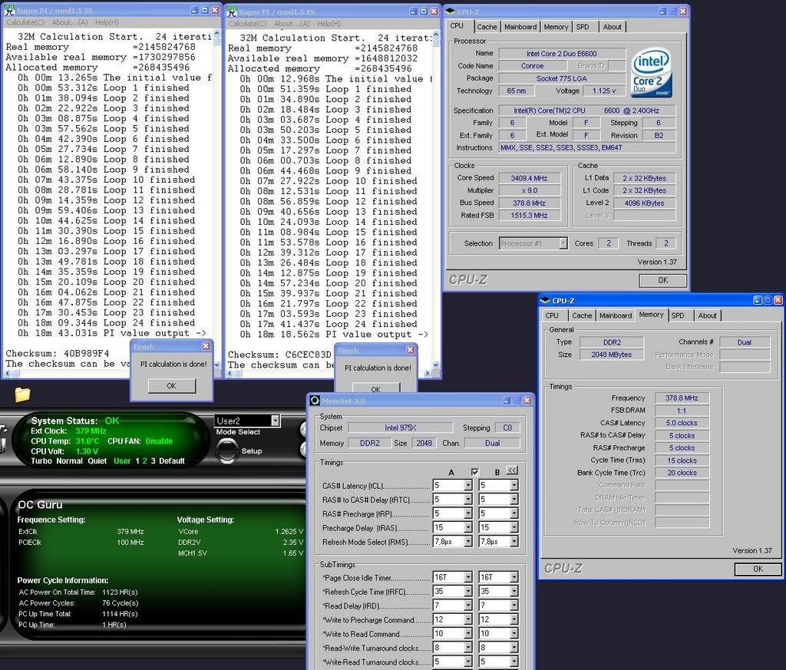Click the MemSet 3.0 title bar icon

pos(315,401)
